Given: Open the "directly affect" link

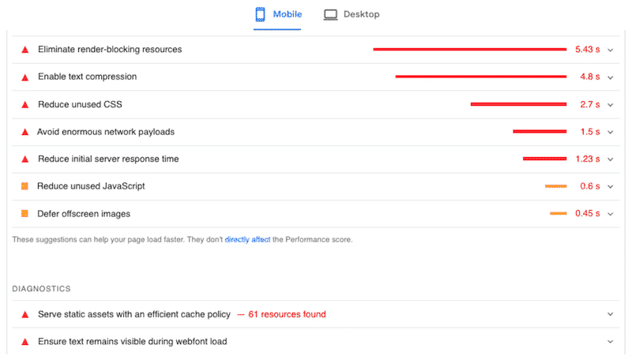Looking at the screenshot, I should (247, 239).
